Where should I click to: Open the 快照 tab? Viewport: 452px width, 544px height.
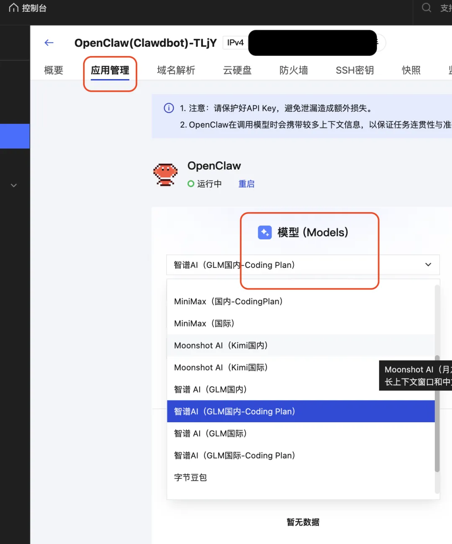pos(411,70)
